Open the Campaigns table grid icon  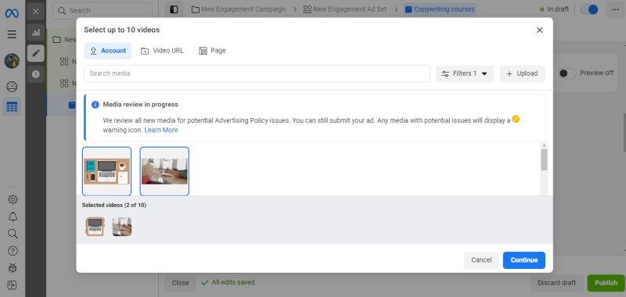12,107
